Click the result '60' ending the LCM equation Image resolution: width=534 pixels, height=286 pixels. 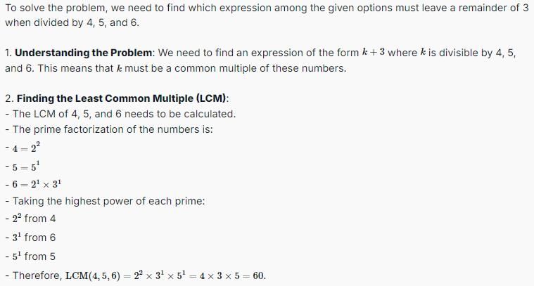pos(258,275)
